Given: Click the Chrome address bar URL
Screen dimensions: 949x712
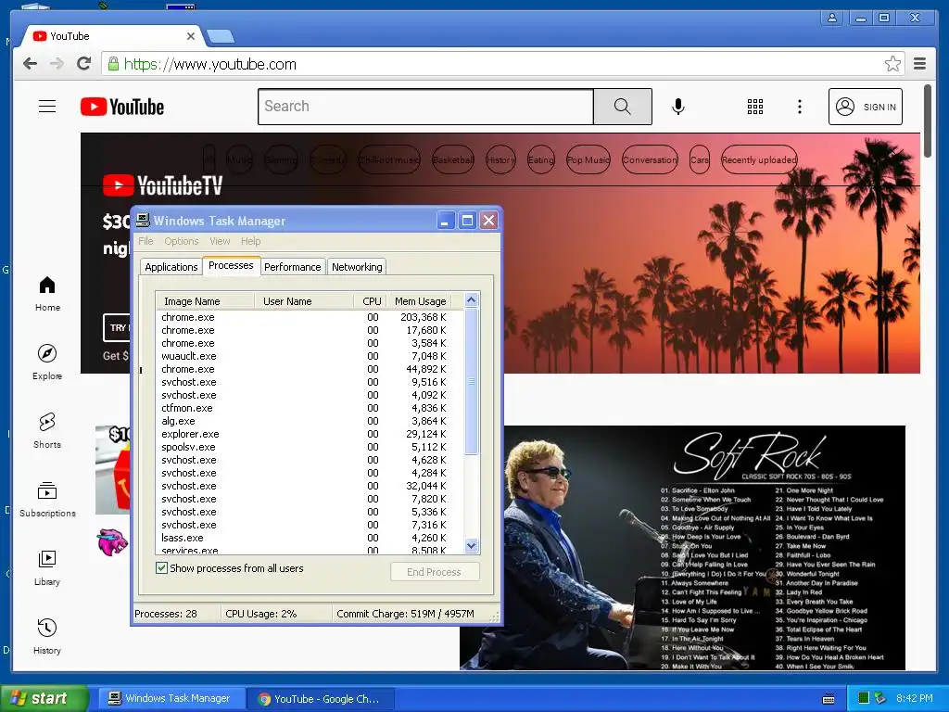Looking at the screenshot, I should (210, 64).
